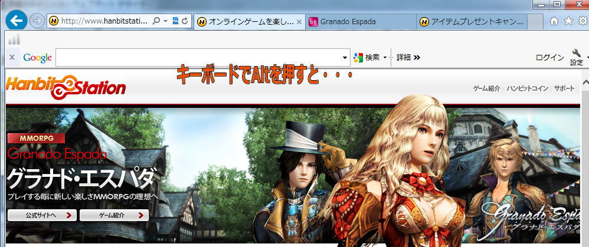Switch to the Granado Espada tab
Screen dimensions: 589x247
(361, 22)
